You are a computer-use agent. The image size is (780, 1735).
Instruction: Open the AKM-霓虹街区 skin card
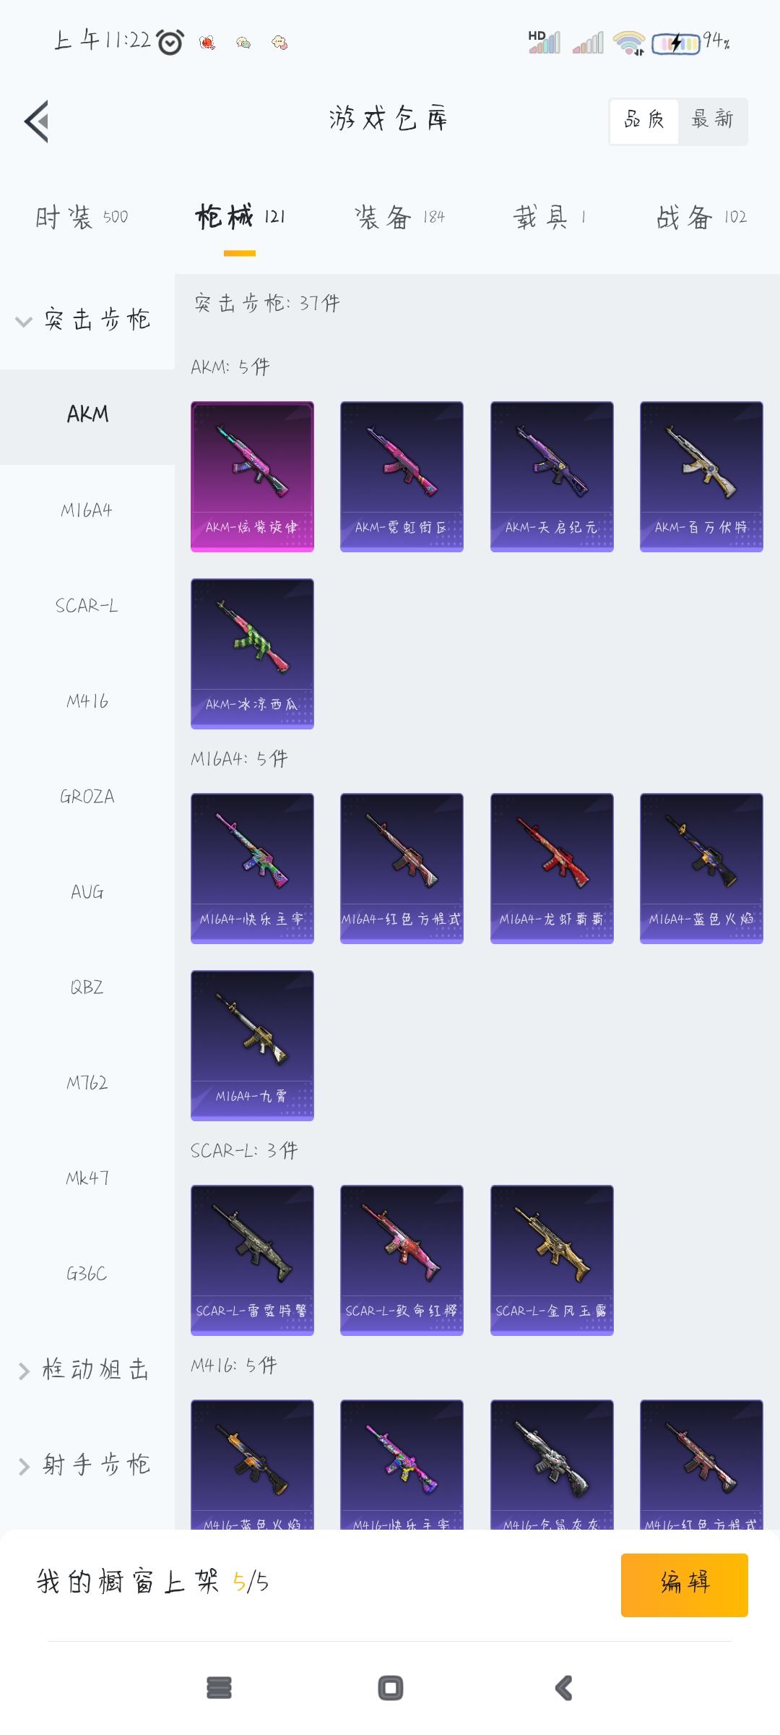point(402,476)
